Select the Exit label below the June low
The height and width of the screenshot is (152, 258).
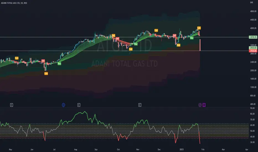click(x=46, y=74)
